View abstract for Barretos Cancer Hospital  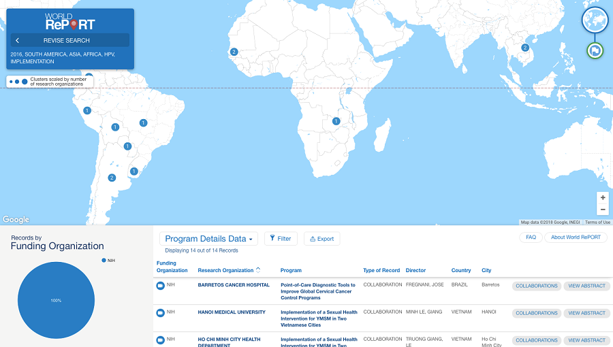click(x=586, y=286)
